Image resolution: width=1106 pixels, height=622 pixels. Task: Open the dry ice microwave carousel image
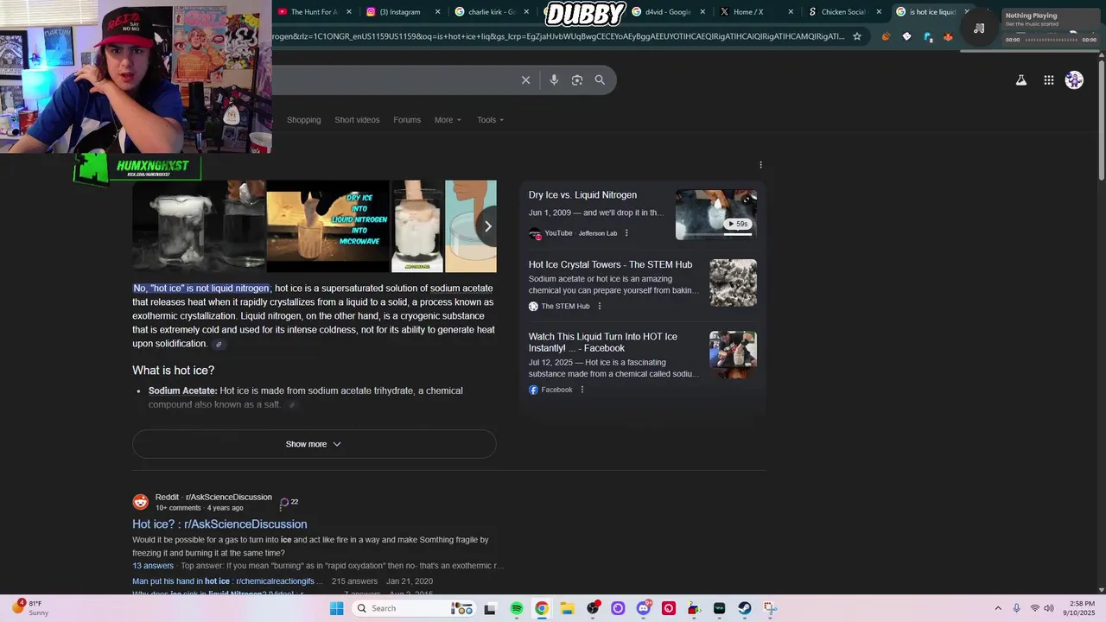327,226
